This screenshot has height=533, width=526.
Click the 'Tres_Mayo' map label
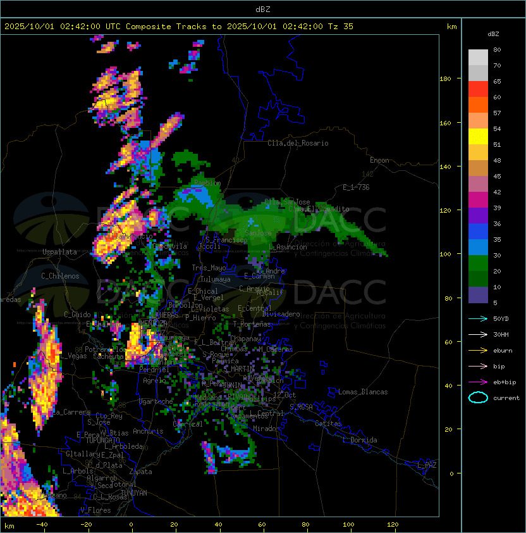point(209,268)
